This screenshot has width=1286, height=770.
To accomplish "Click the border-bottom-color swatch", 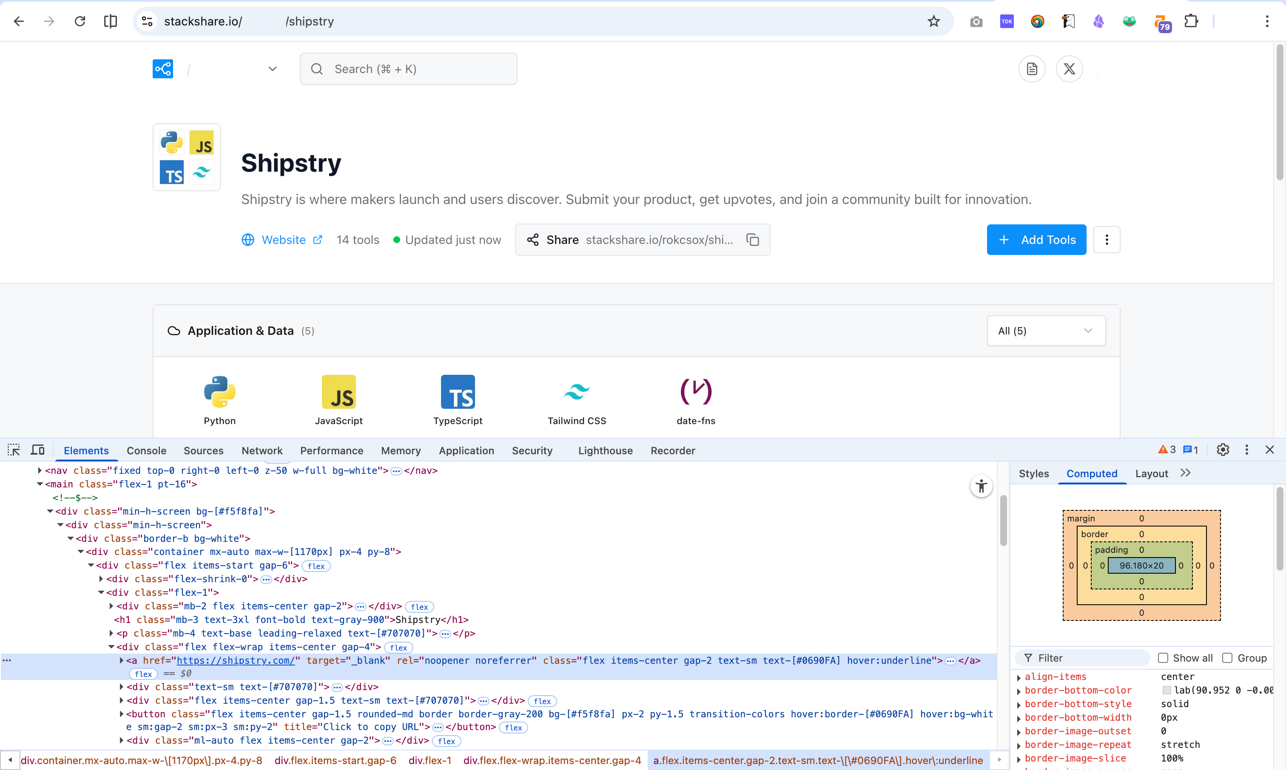I will click(1167, 690).
